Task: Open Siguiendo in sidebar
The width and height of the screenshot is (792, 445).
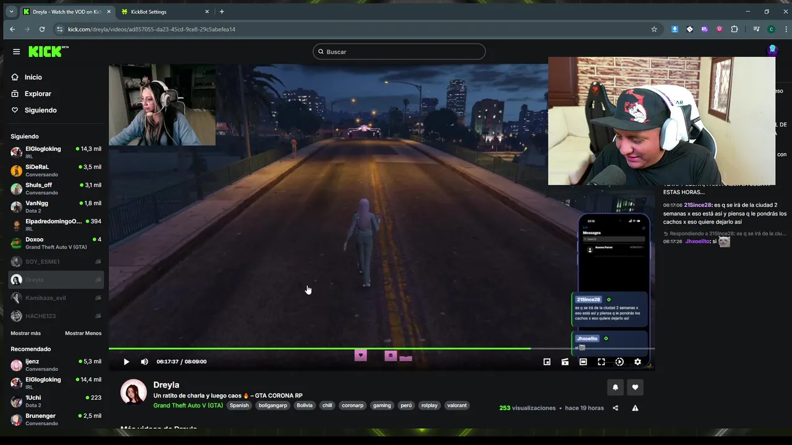Action: tap(33, 110)
